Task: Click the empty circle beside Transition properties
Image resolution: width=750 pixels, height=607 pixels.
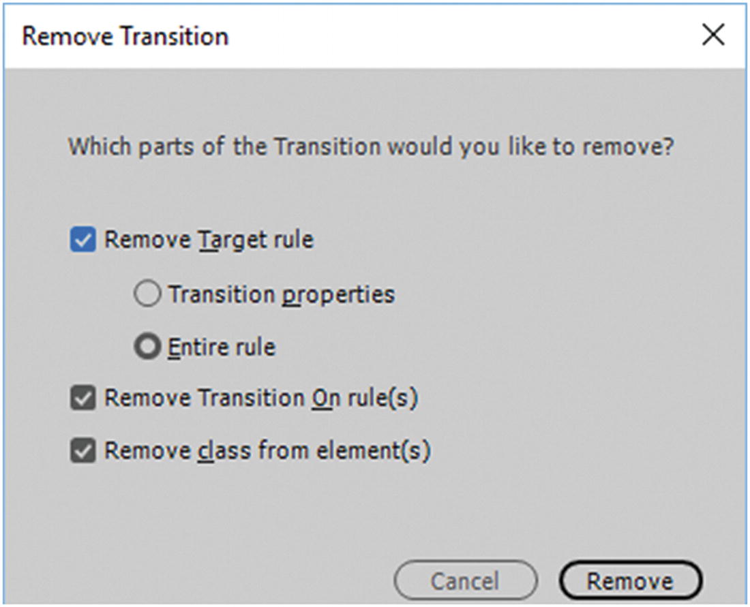Action: [x=147, y=294]
